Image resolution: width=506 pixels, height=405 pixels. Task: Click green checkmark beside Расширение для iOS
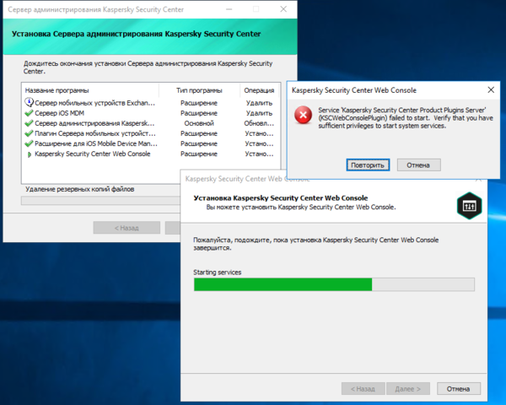(29, 143)
